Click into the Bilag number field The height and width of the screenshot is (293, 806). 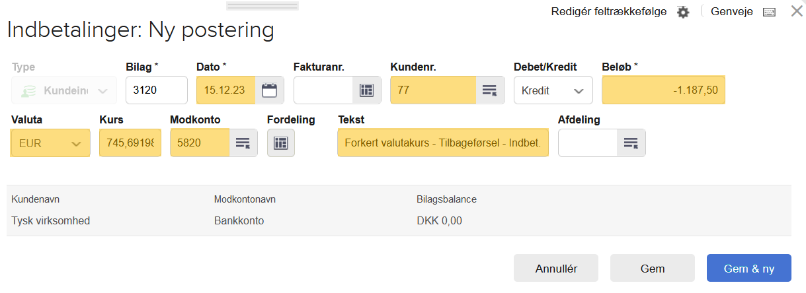click(156, 90)
